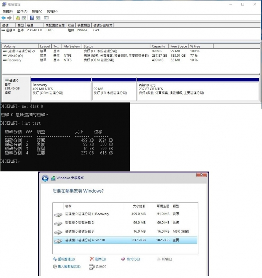The height and width of the screenshot is (278, 262).
Task: Click the settings list icon at toolbar end
Action: pos(46,18)
